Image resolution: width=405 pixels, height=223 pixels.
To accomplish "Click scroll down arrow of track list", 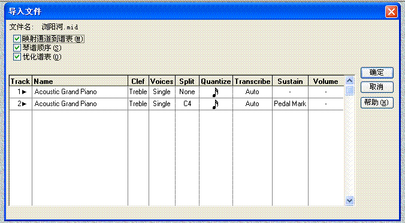I will (x=349, y=200).
